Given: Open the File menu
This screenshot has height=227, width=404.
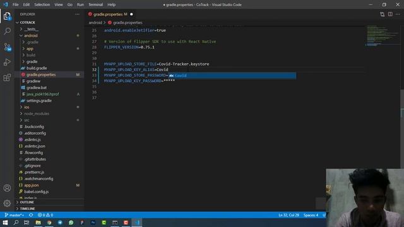Looking at the screenshot, I should [15, 4].
